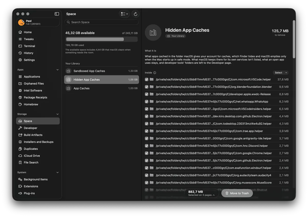Screen dimensions: 308x217
Task: Open the Space section in sidebar
Action: tap(38, 121)
